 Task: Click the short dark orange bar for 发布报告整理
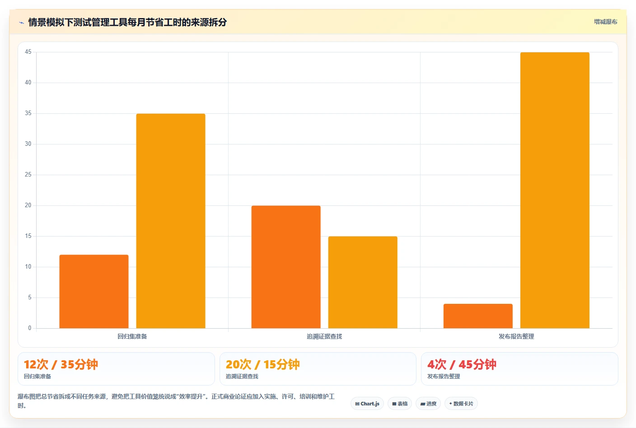pos(478,316)
